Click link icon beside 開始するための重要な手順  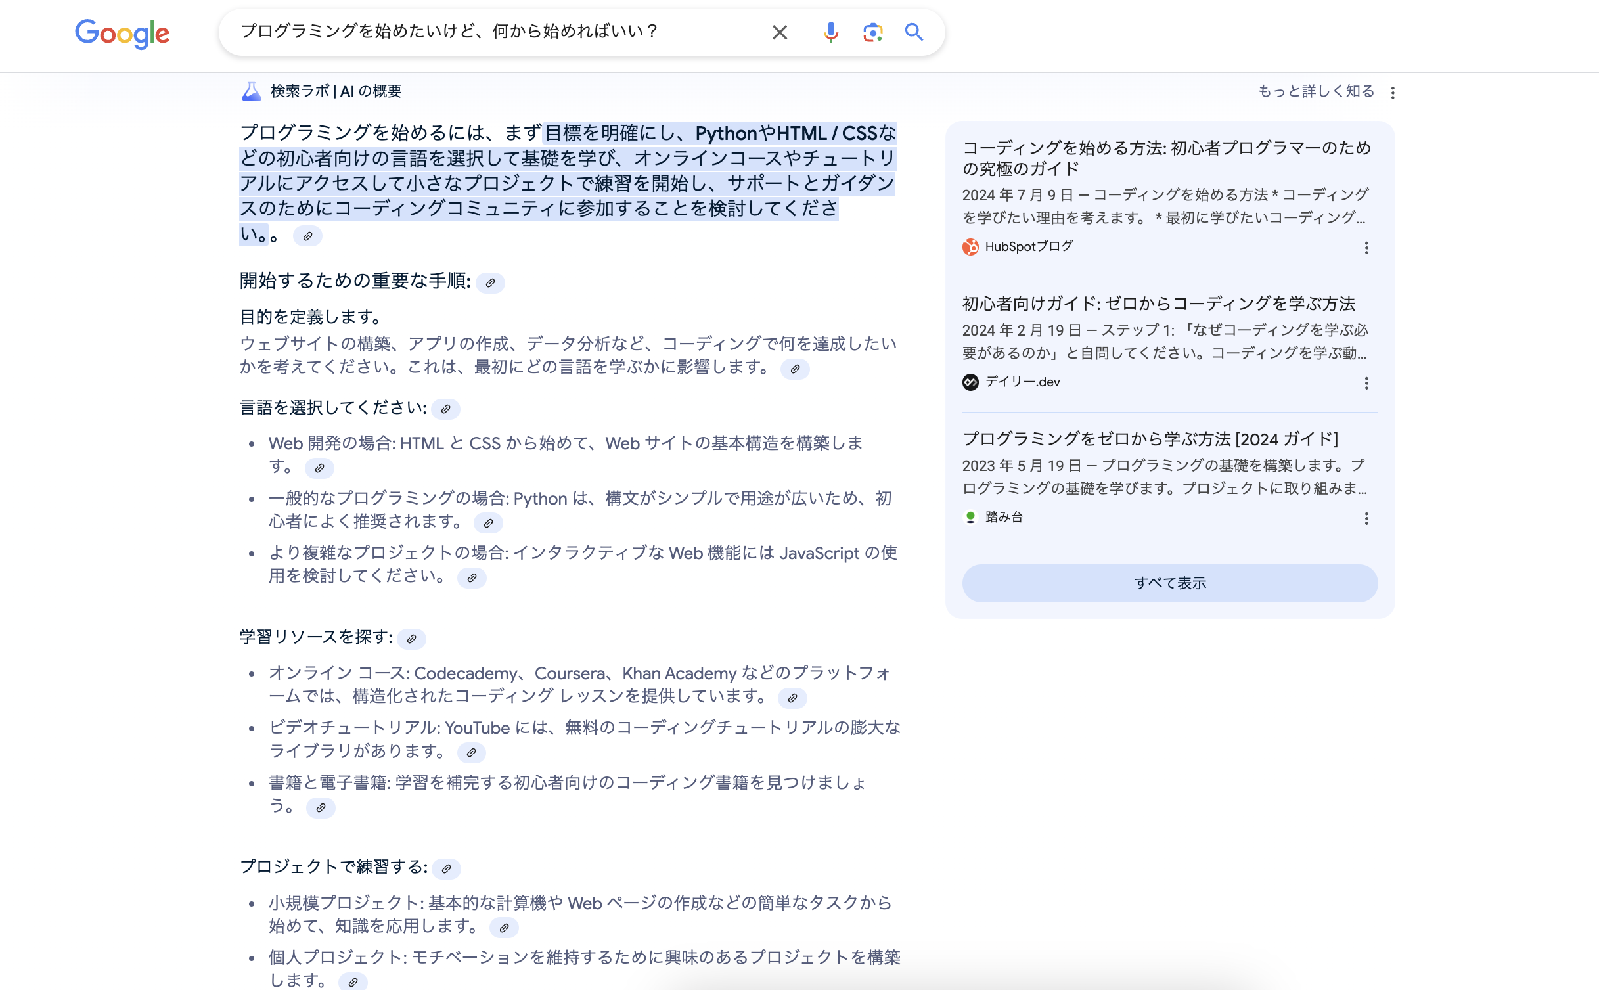(490, 283)
